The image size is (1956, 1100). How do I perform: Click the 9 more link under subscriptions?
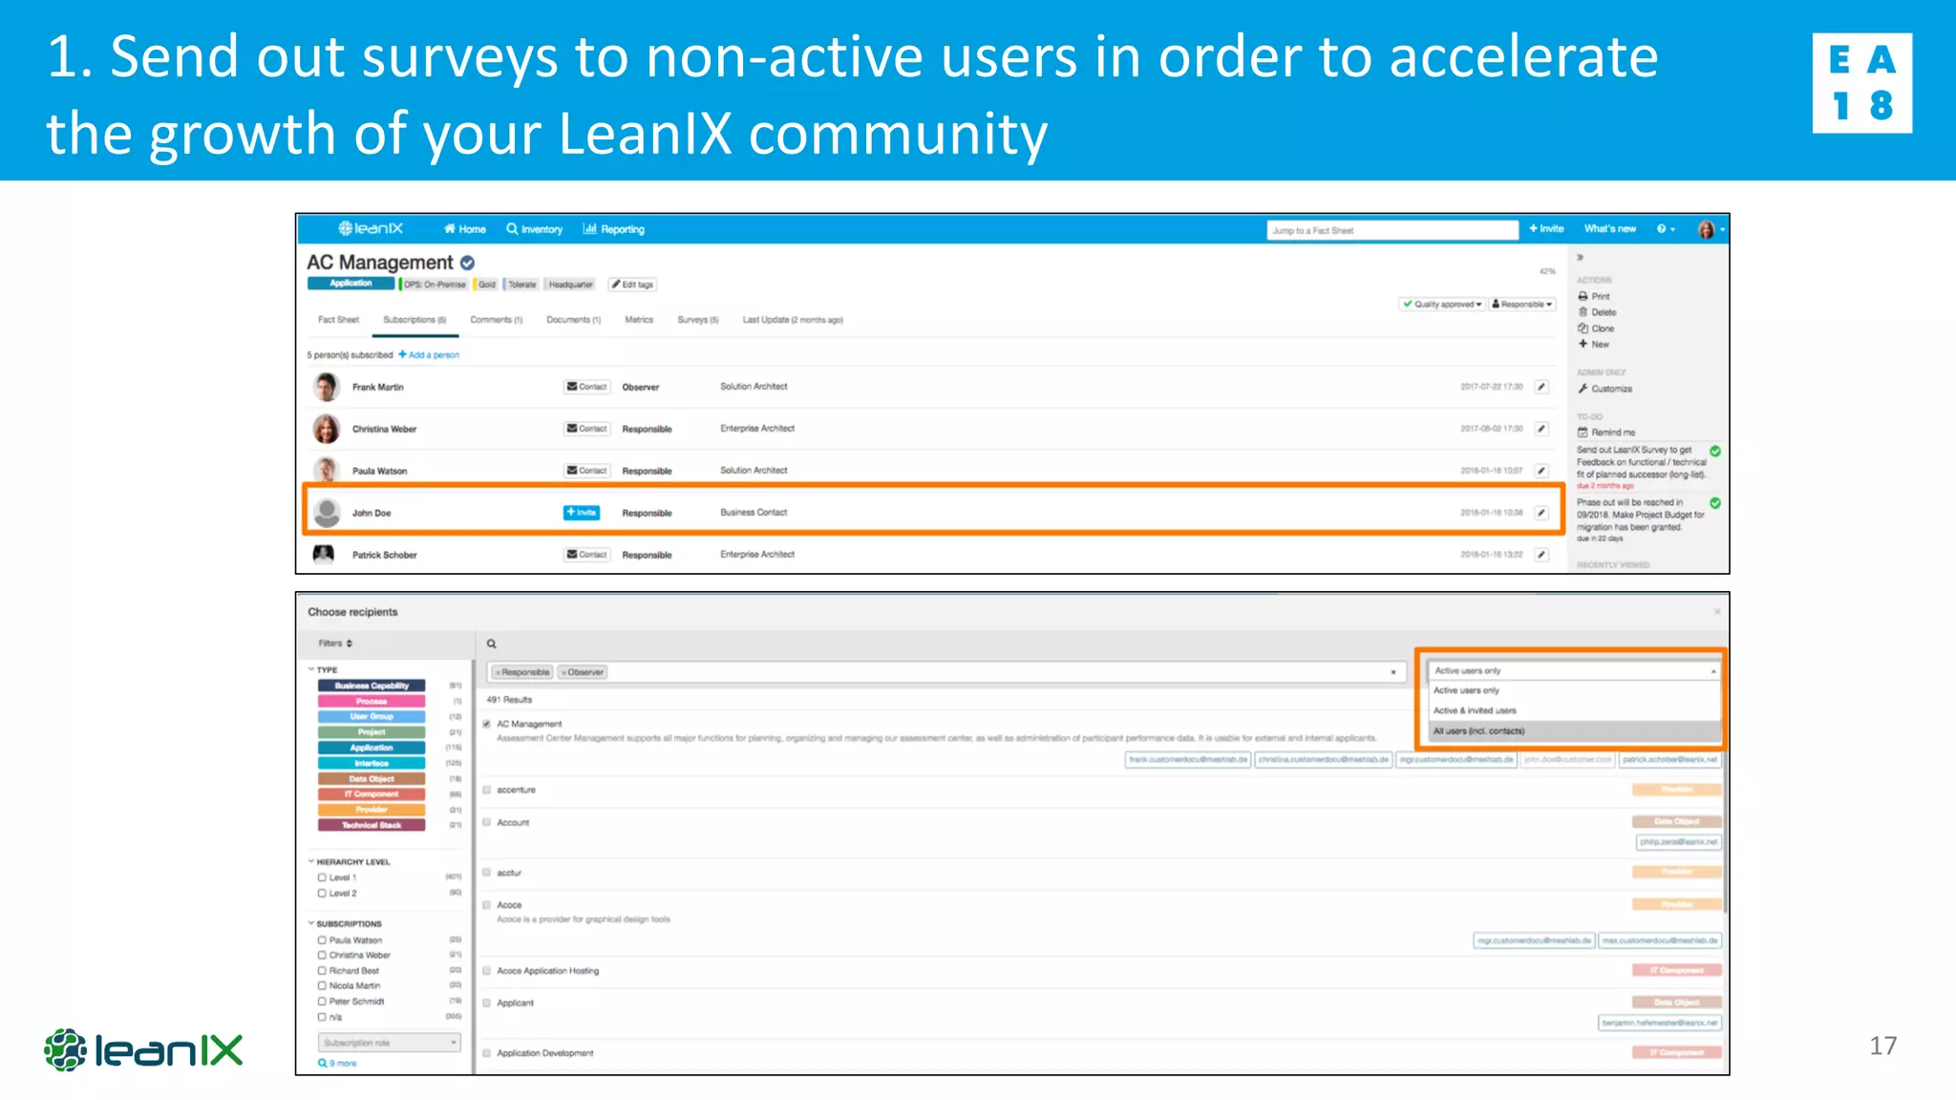click(x=337, y=1064)
